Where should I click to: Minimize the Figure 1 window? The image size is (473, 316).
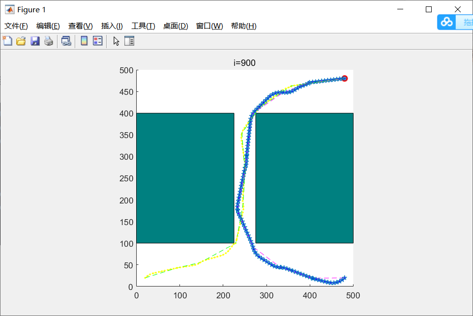point(400,9)
